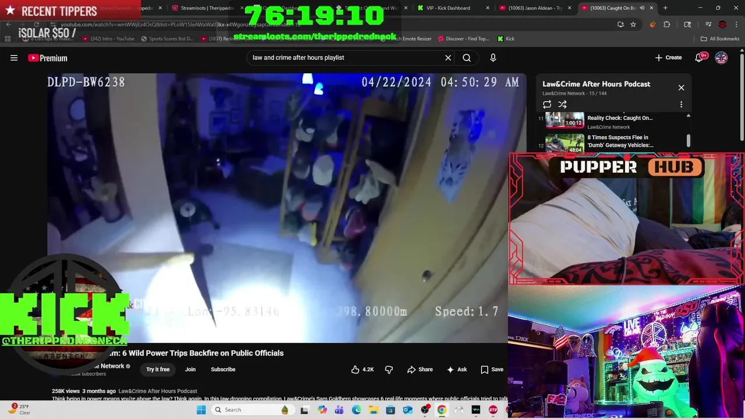
Task: Open playlist three-dot options menu
Action: (x=681, y=105)
